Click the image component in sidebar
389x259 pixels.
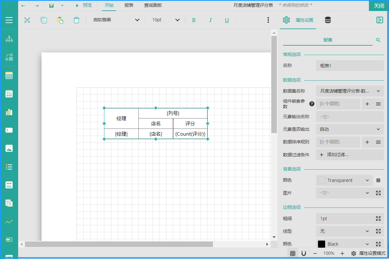9,149
